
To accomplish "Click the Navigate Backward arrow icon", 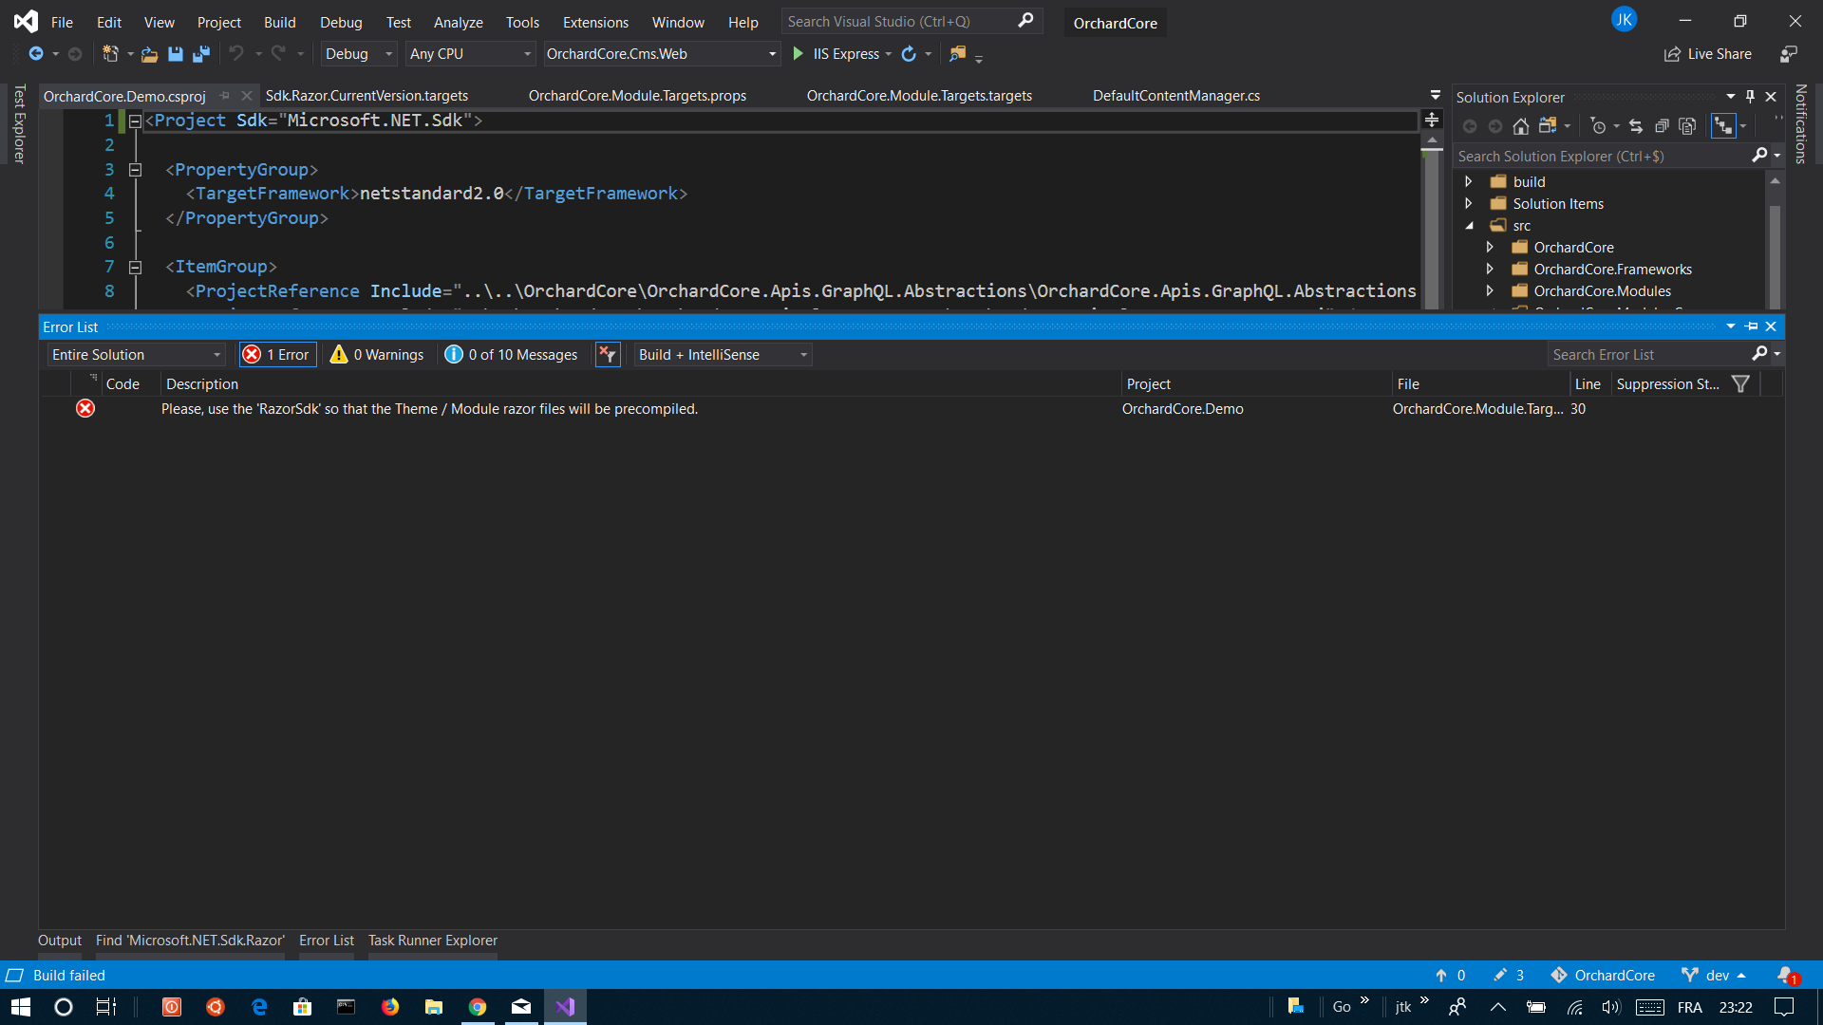I will tap(36, 54).
